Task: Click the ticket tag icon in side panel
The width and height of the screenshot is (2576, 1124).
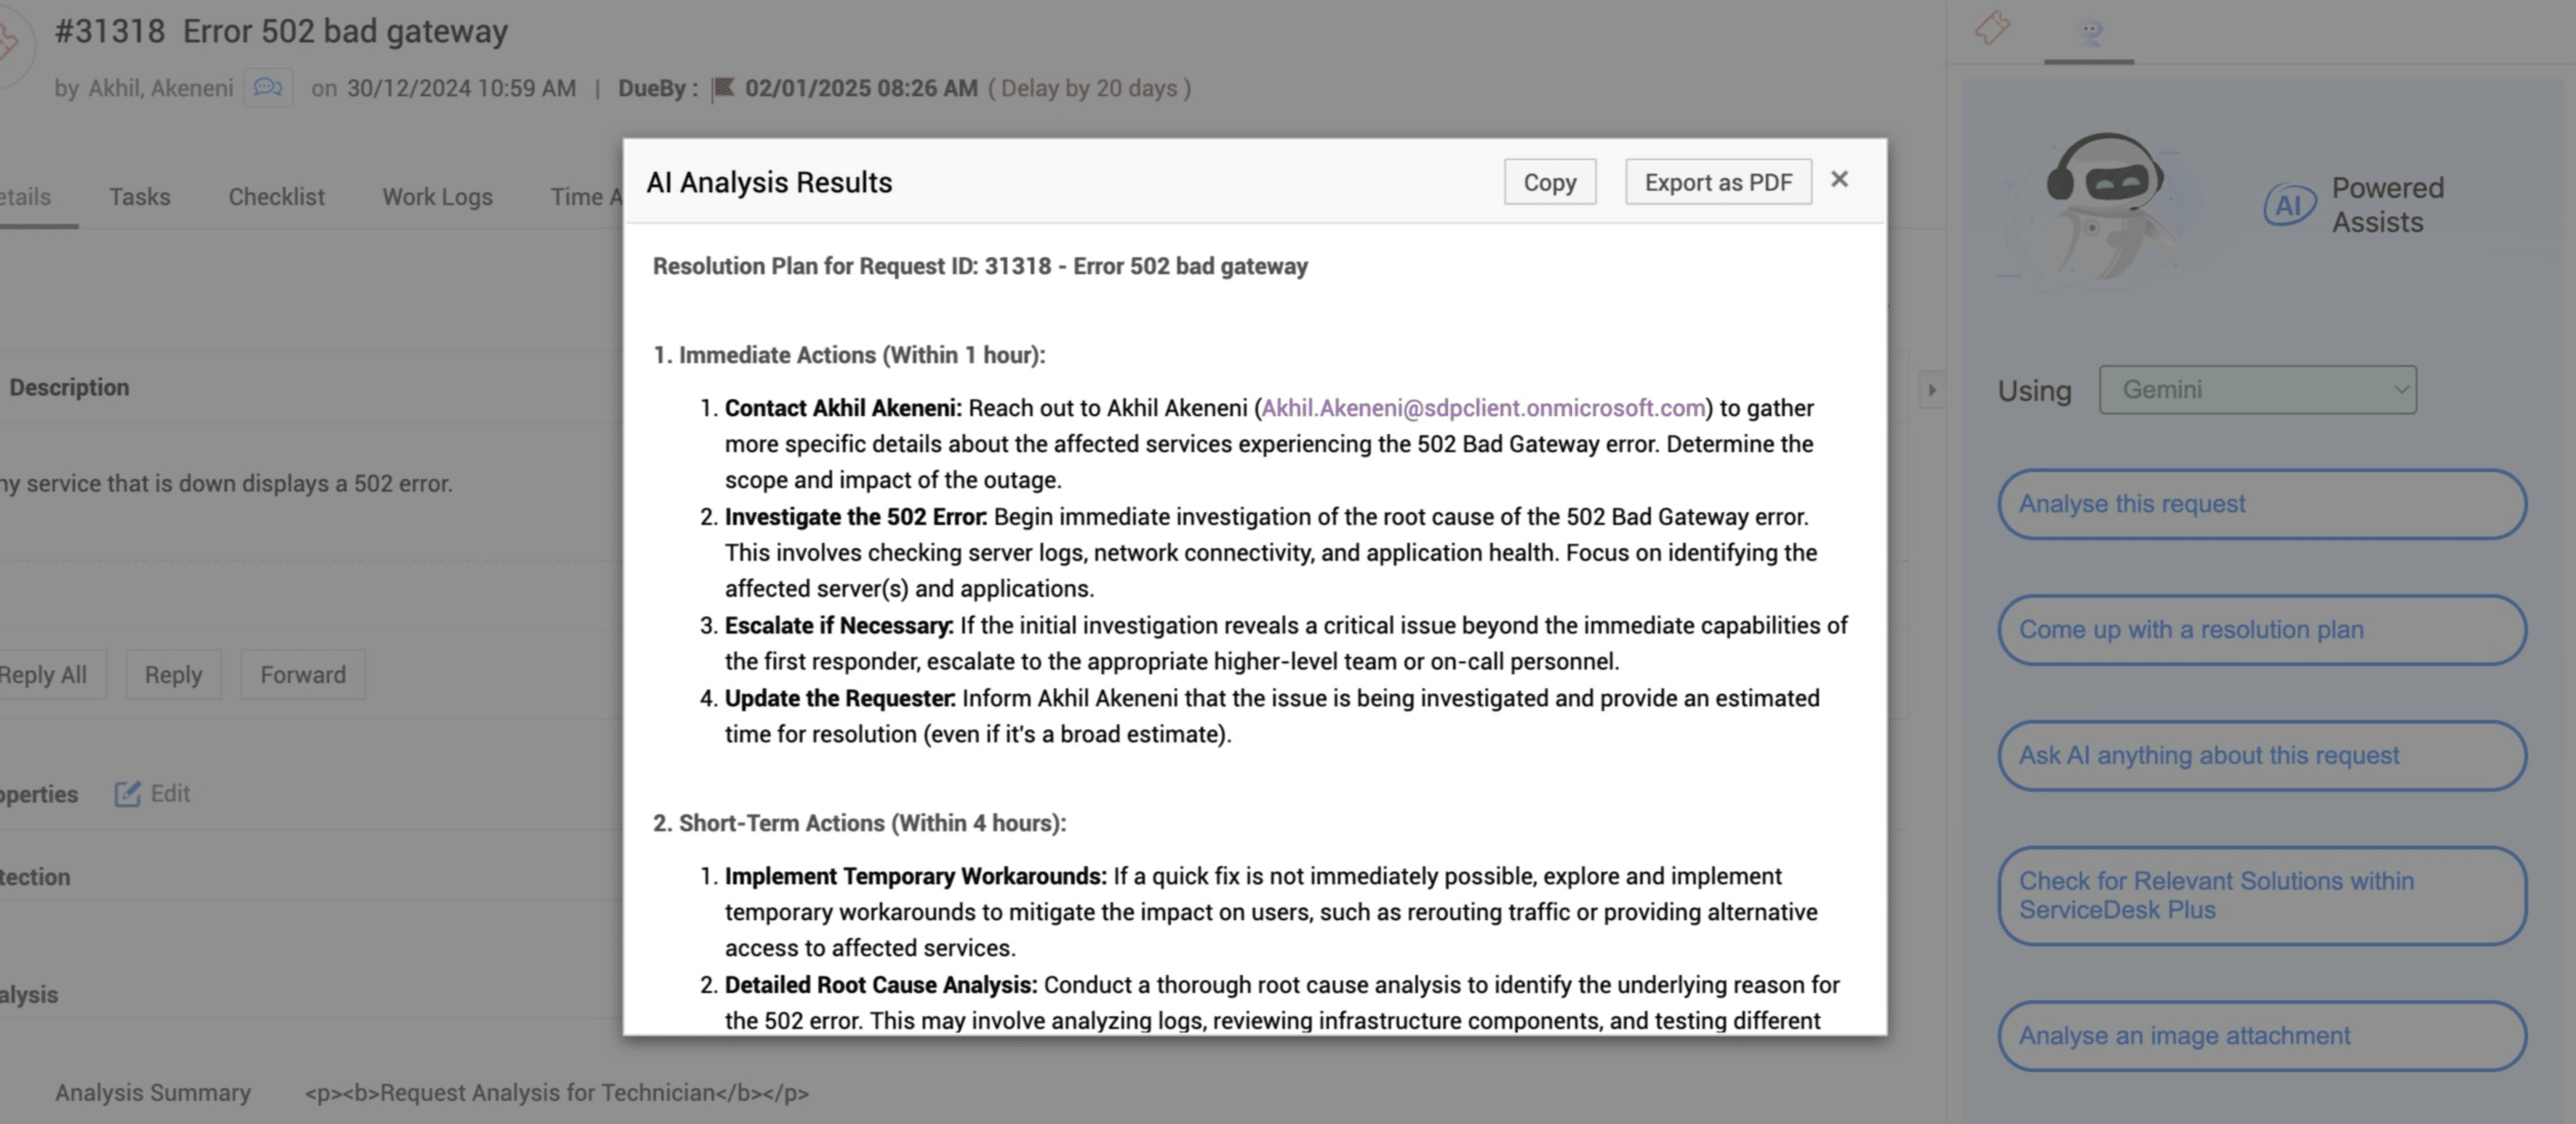Action: (x=1992, y=27)
